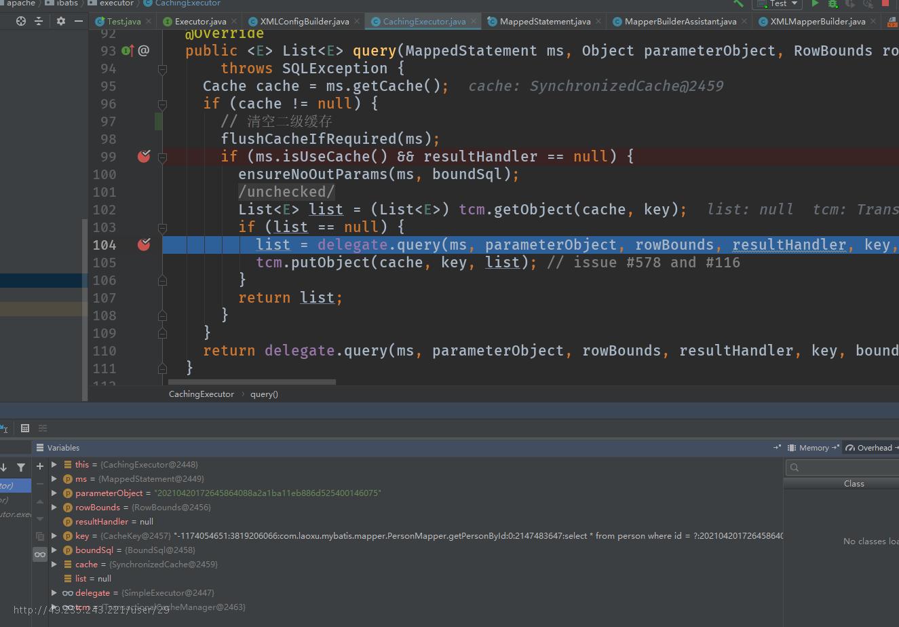Start debug with the green bug icon
The height and width of the screenshot is (627, 899).
(833, 3)
